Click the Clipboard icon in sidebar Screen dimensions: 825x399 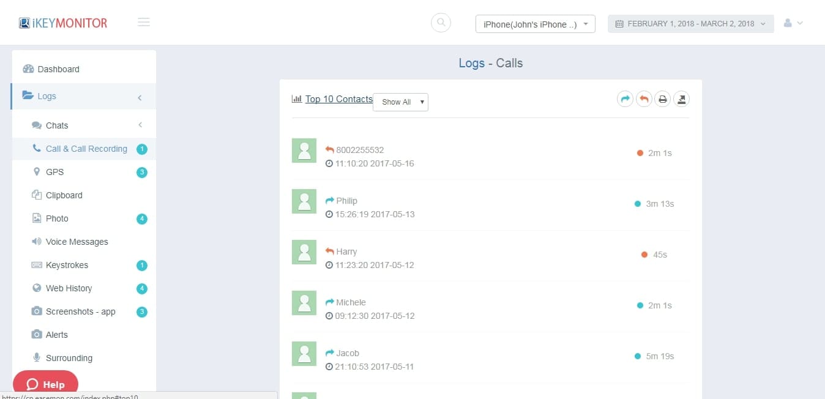tap(36, 195)
